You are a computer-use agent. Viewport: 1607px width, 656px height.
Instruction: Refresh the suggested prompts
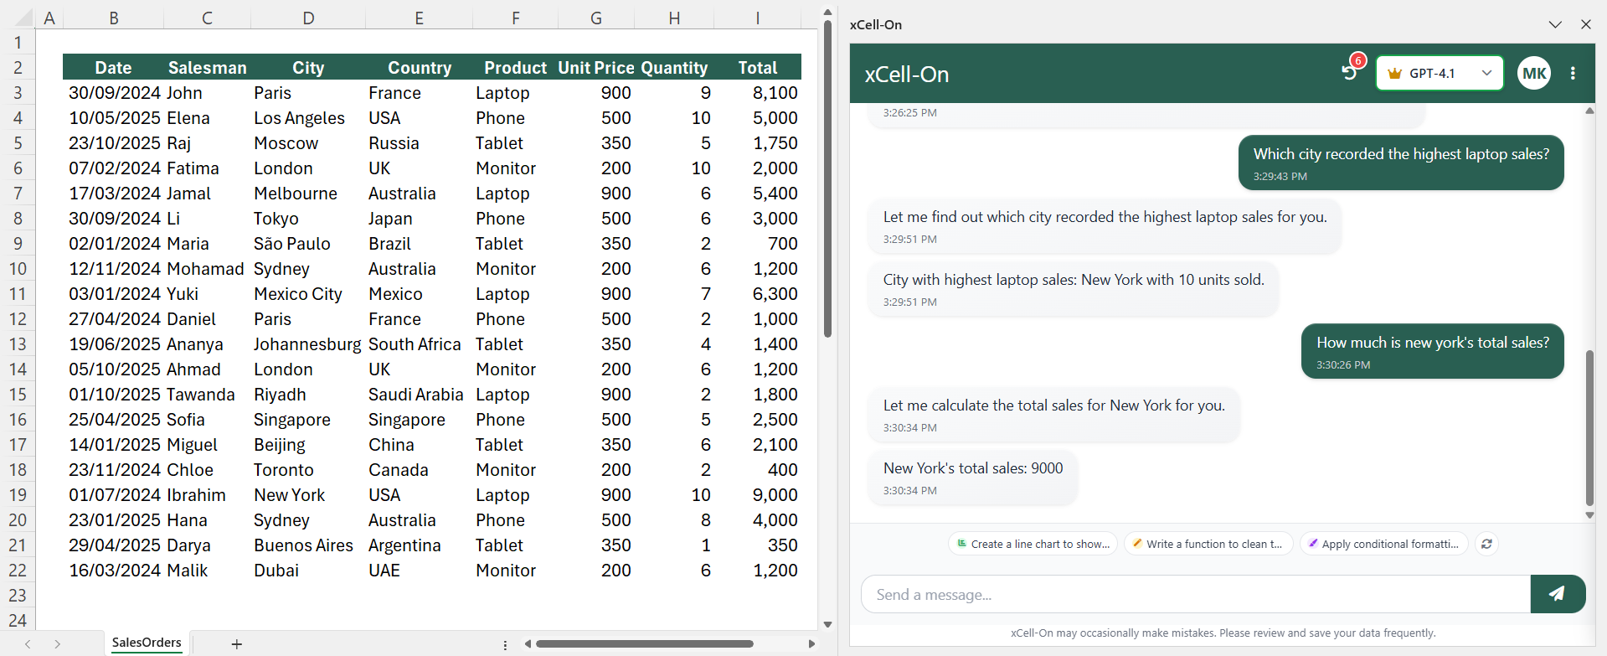pos(1486,544)
